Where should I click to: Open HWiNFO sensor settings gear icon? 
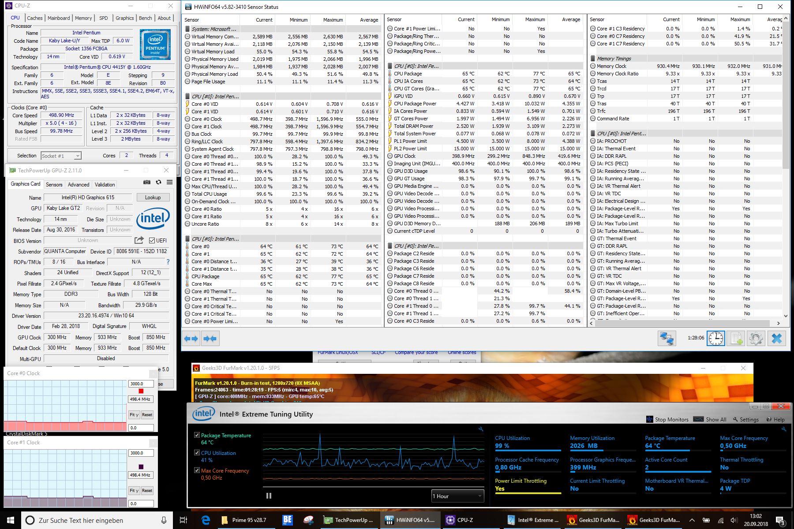click(756, 339)
